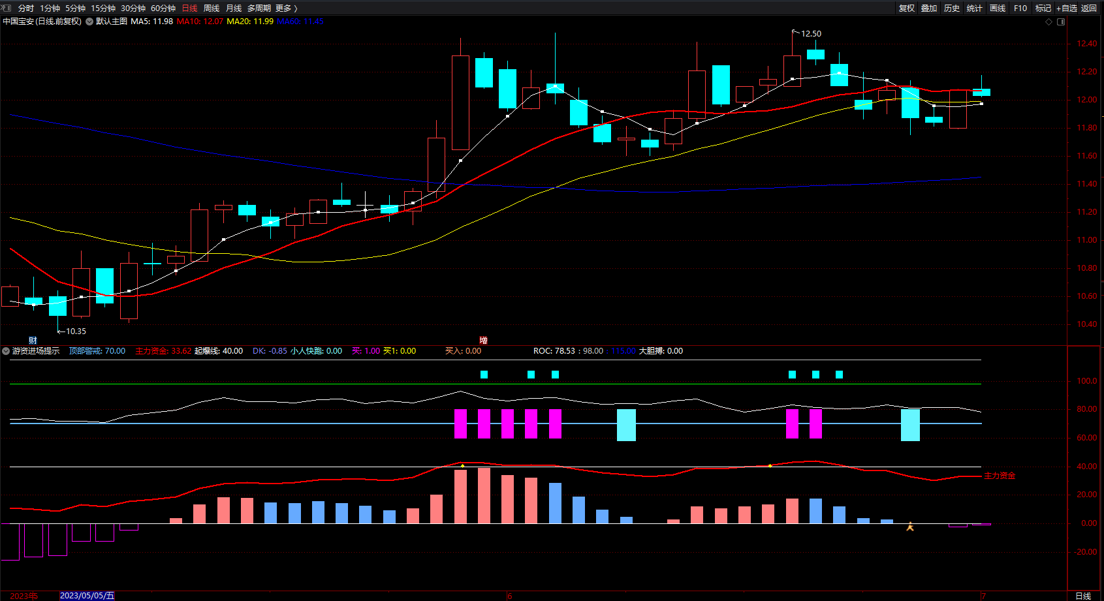
Task: Click the MA5: 11.98 value label
Action: tap(151, 22)
